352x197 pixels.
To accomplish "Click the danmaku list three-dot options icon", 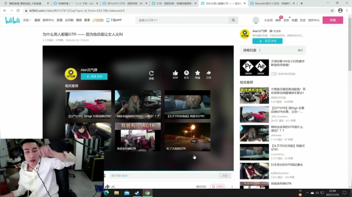I will tap(260, 50).
